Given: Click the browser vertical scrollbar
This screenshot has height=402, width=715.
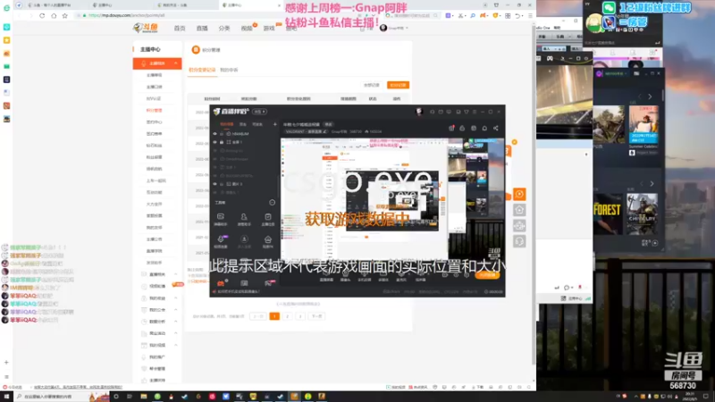Looking at the screenshot, I should coord(534,196).
